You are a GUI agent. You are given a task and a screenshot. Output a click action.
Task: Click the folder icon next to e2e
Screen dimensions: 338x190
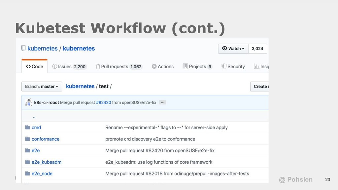pos(28,150)
